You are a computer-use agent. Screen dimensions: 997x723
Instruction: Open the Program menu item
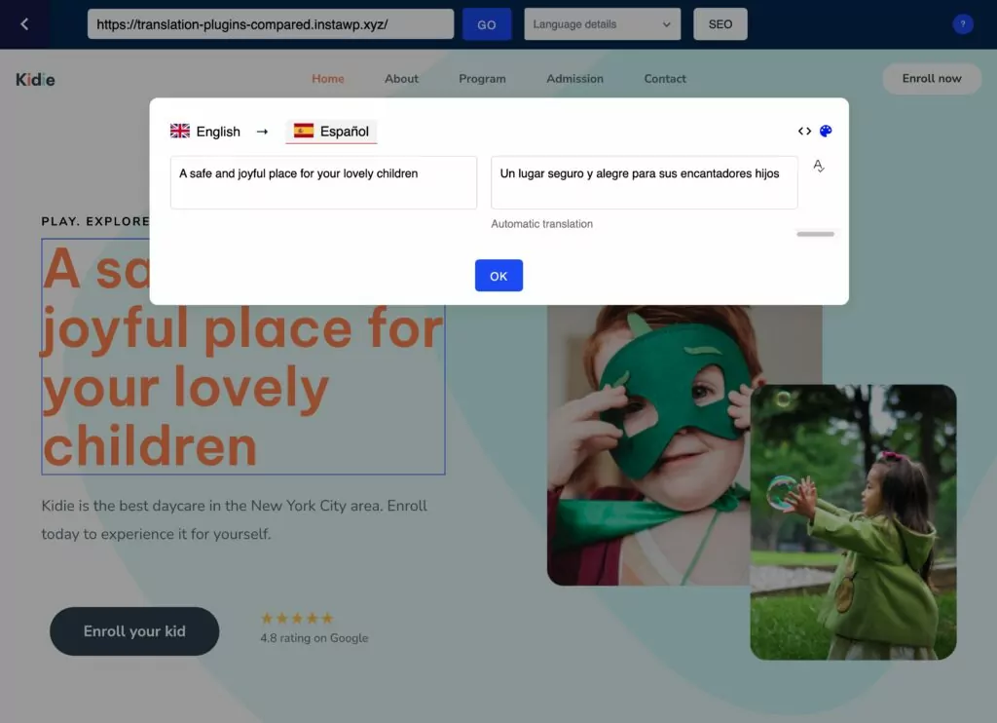click(482, 79)
